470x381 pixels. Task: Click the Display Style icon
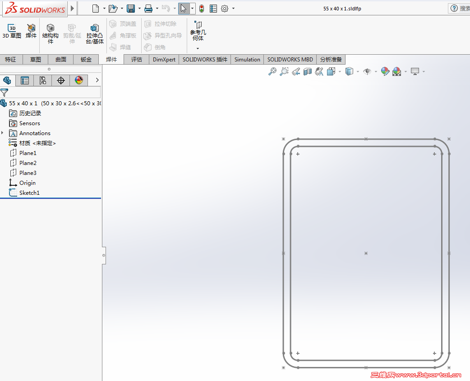[x=349, y=71]
